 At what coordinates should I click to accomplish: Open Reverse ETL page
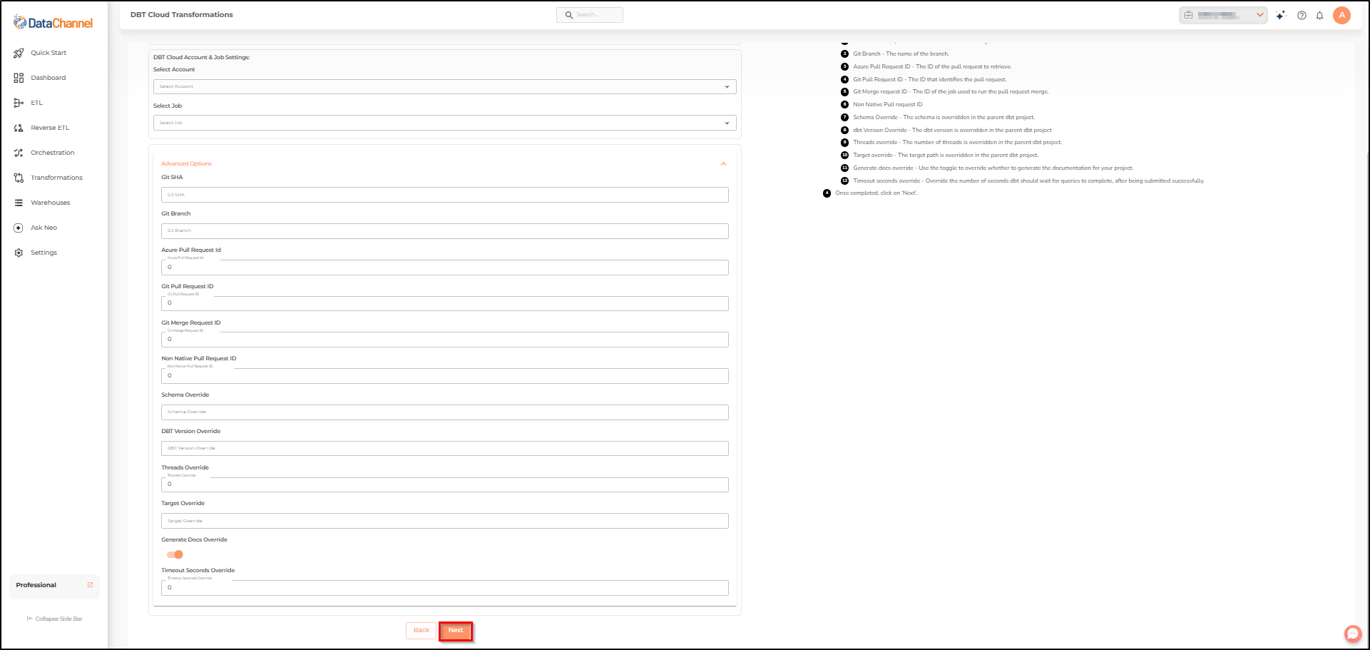point(50,128)
